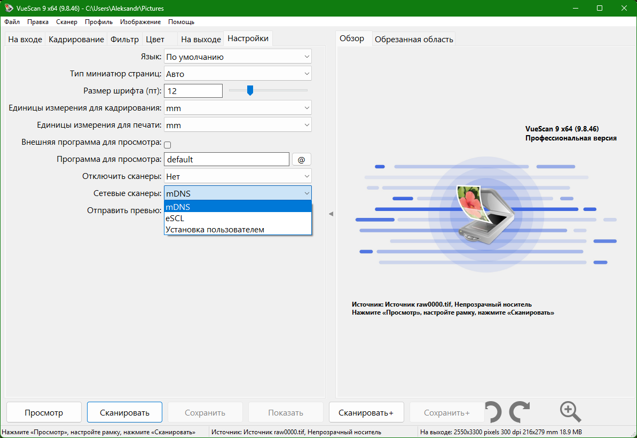Open the Язык dropdown
Viewport: 637px width, 438px height.
[x=238, y=57]
